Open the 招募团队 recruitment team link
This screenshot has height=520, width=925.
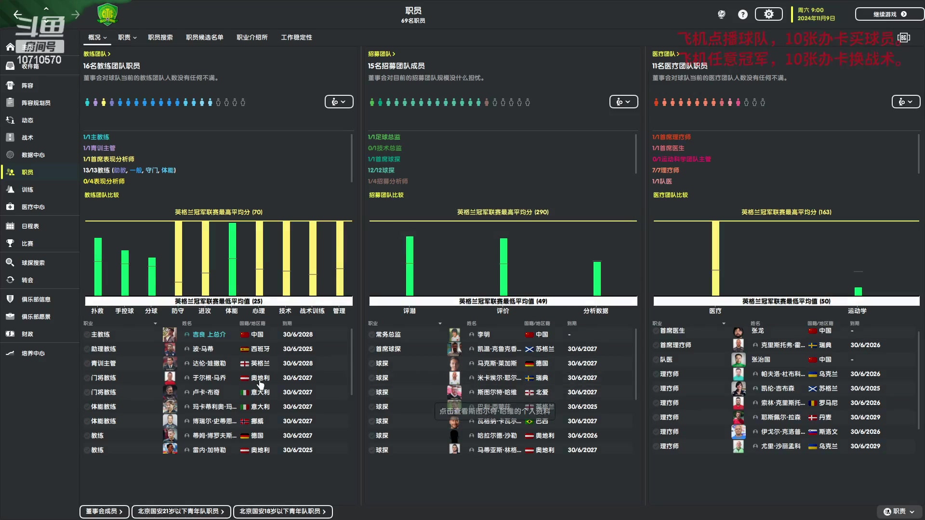tap(382, 54)
